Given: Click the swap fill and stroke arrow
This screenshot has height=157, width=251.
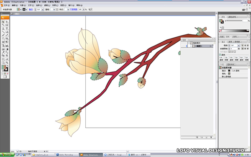Looking at the screenshot, I should [8, 66].
